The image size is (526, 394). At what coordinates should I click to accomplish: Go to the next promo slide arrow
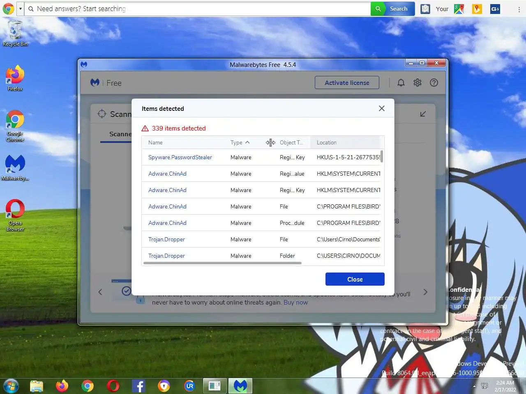(x=425, y=292)
